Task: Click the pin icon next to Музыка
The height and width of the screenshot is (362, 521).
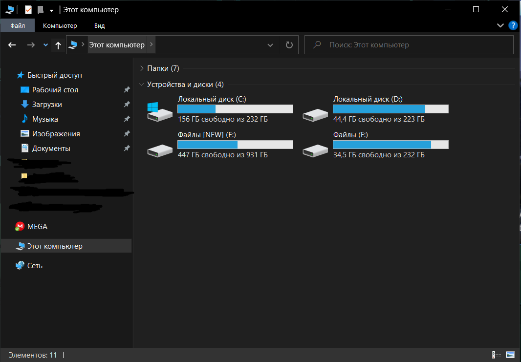Action: (127, 119)
